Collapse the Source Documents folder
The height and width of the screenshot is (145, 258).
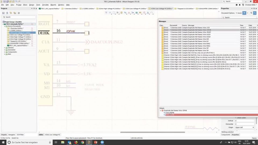[5, 26]
